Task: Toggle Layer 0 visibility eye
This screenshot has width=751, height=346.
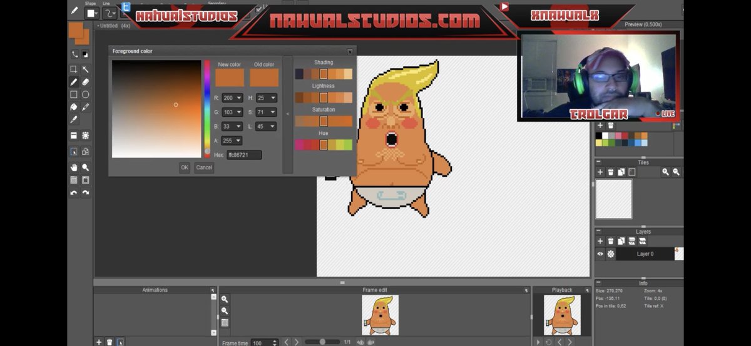Action: click(600, 254)
